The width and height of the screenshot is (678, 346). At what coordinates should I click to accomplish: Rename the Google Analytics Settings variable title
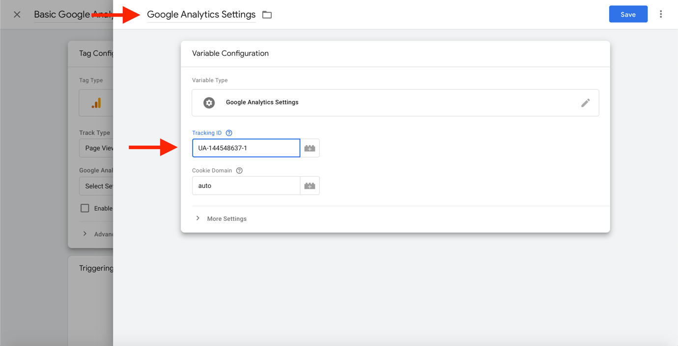(x=201, y=15)
